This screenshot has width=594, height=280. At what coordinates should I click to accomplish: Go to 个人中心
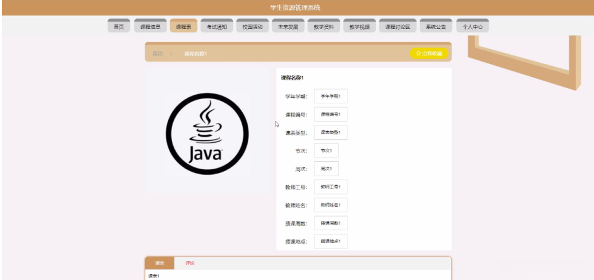point(473,26)
